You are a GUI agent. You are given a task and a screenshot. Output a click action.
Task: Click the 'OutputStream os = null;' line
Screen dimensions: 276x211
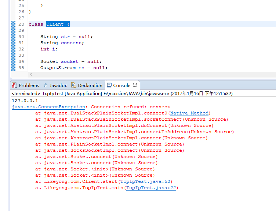click(x=74, y=68)
